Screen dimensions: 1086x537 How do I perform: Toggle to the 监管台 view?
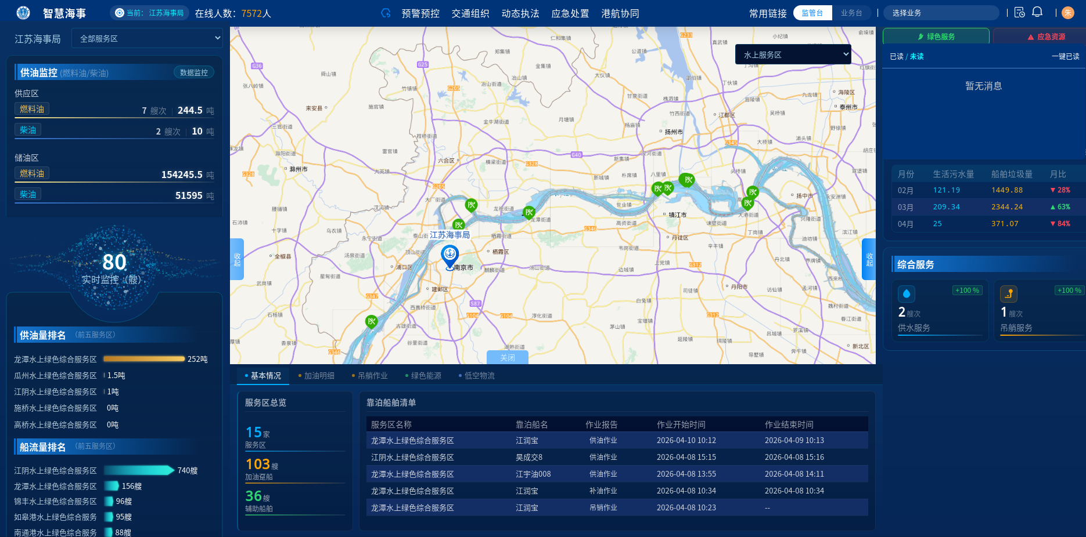pos(812,13)
